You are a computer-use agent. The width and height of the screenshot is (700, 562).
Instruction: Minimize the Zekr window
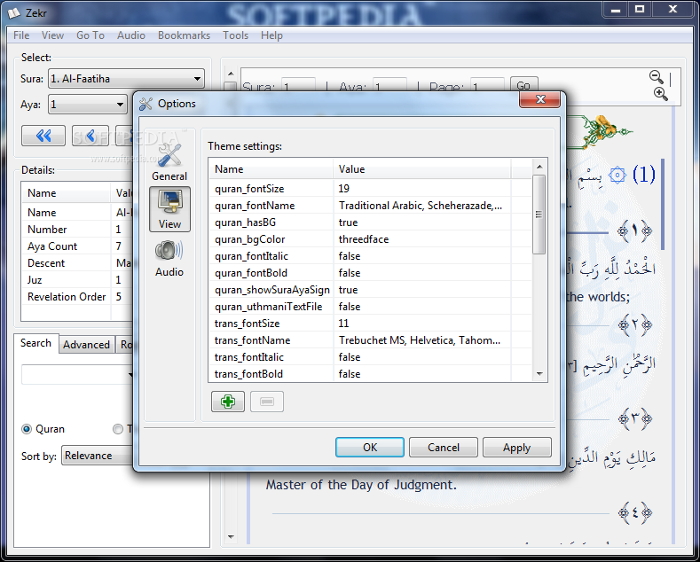point(616,10)
